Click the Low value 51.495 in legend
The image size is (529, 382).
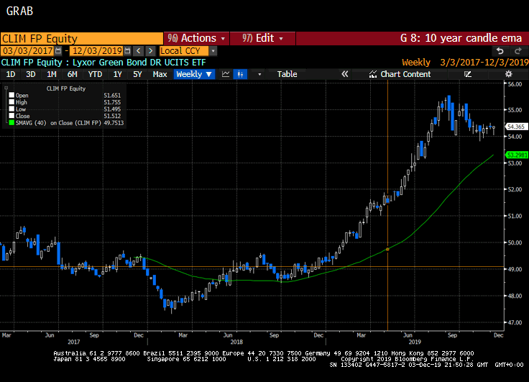point(112,109)
